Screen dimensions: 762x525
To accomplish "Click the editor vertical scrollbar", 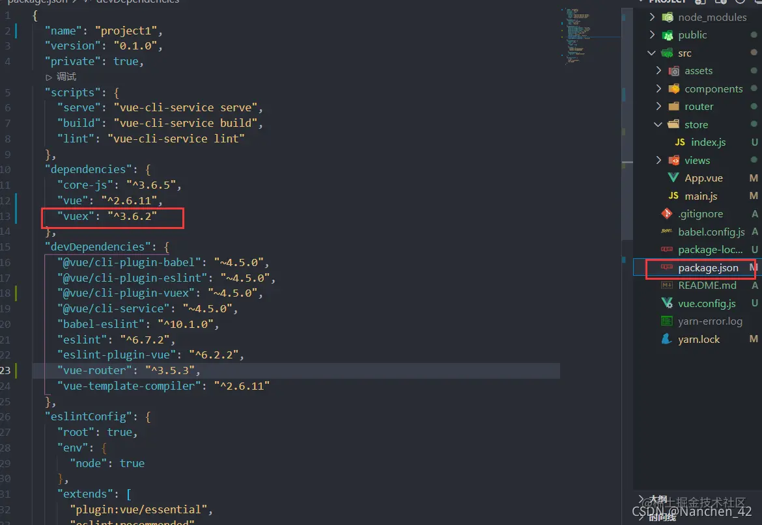I will pos(627,124).
